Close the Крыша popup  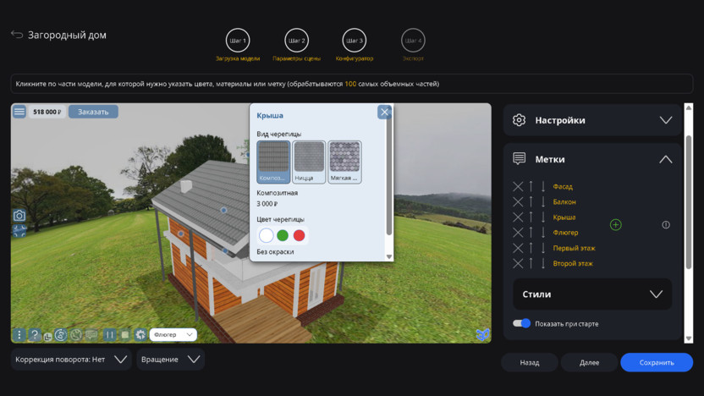[x=384, y=112]
